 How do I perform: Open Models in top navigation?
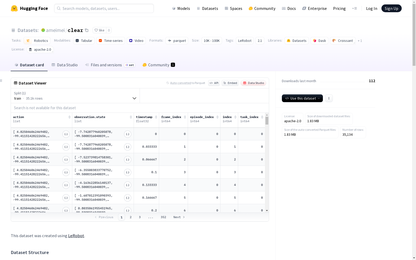(x=181, y=8)
